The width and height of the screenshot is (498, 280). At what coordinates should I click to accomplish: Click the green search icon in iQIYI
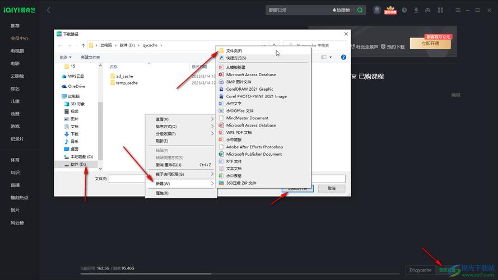(360, 10)
